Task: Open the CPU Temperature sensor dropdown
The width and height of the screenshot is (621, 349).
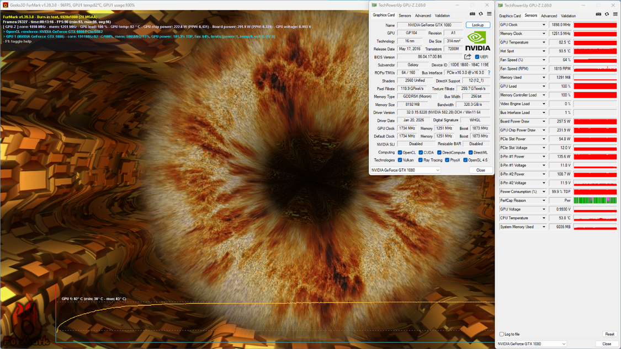Action: click(x=544, y=218)
